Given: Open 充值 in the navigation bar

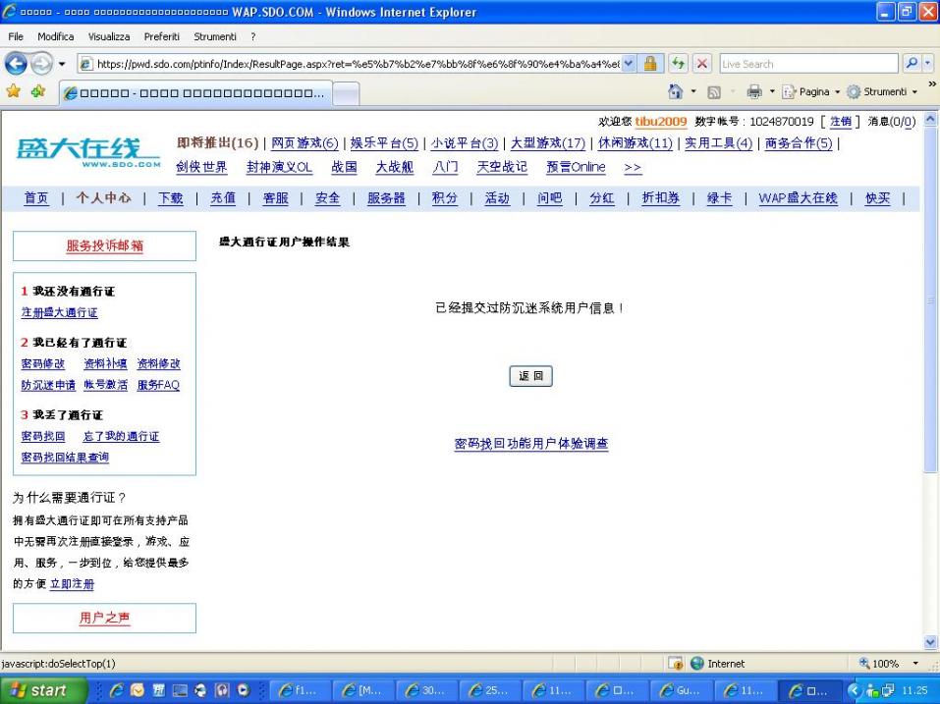Looking at the screenshot, I should [223, 197].
